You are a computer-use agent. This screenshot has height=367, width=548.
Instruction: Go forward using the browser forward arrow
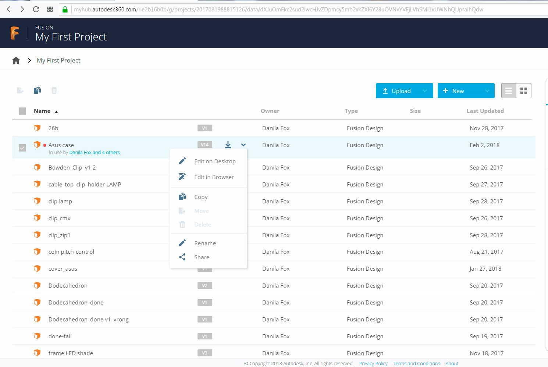pos(22,9)
